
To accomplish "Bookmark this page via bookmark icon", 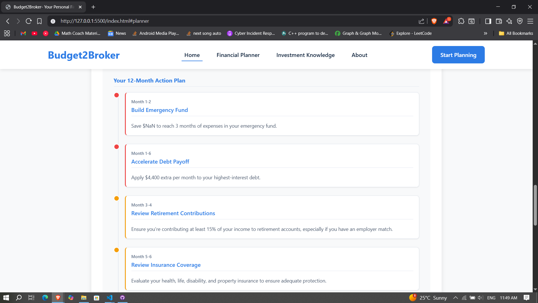I will (x=40, y=21).
